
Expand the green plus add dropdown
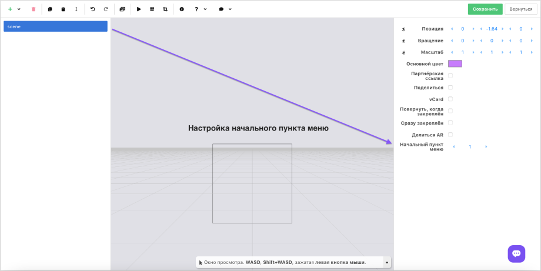tap(14, 9)
